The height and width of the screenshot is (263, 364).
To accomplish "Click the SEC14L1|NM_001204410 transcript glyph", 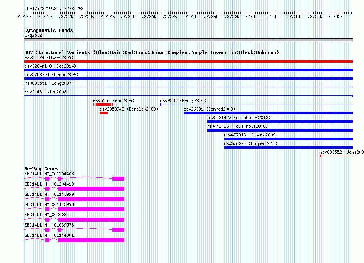I will 74,189.
